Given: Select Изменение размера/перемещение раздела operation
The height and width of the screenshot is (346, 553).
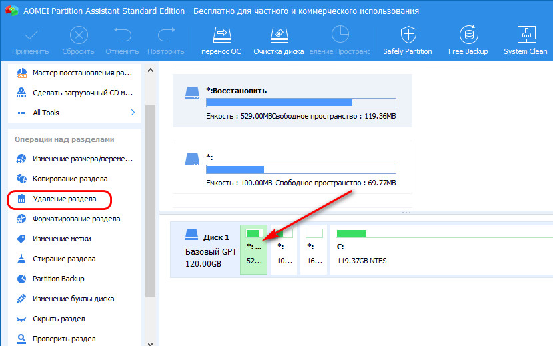Looking at the screenshot, I should tap(75, 159).
